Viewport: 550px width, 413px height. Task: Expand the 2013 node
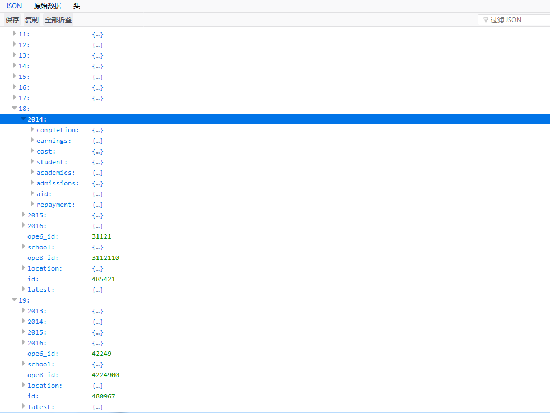click(x=23, y=310)
